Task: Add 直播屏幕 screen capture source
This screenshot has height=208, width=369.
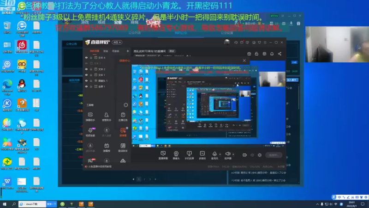Action: click(163, 155)
